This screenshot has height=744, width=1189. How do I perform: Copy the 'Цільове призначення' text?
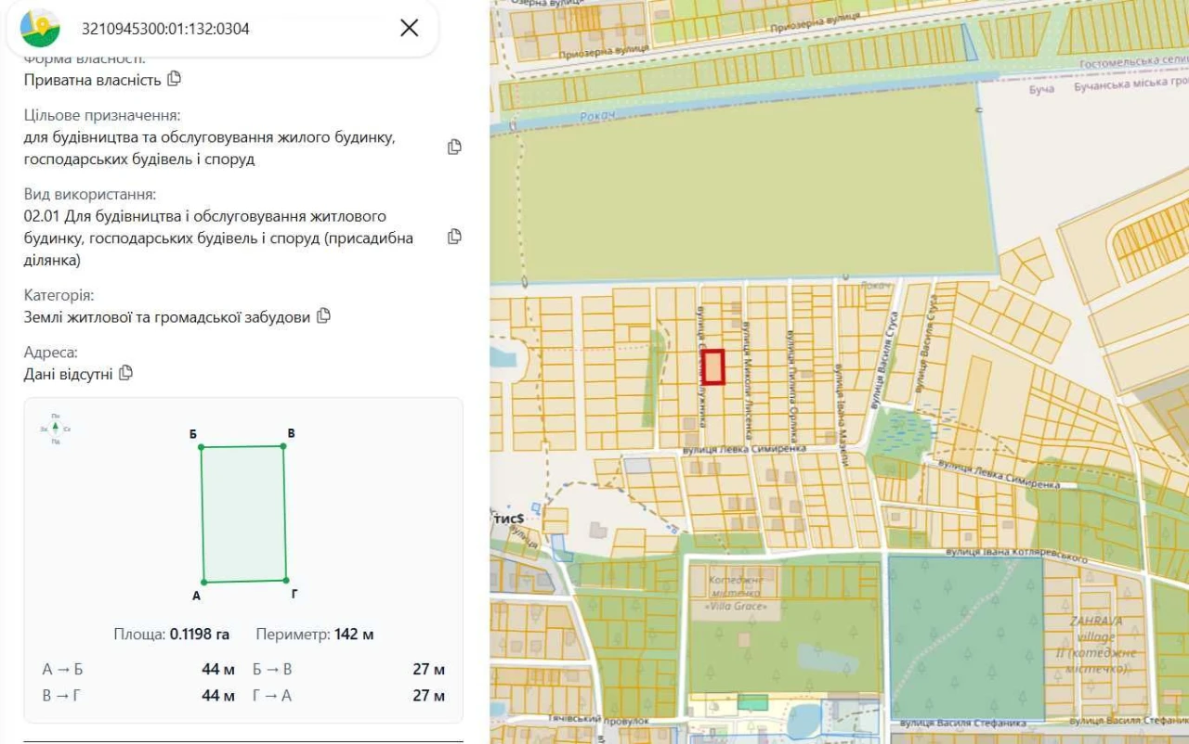pos(454,147)
